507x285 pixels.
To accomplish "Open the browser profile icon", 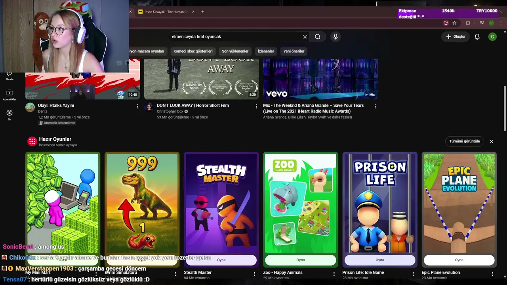I will pyautogui.click(x=491, y=23).
